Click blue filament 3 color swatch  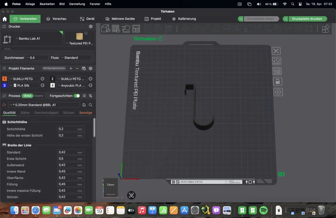4,86
